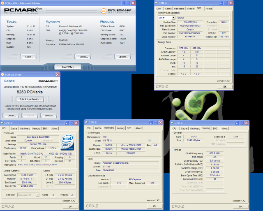Click OK in CPU-Z Memory window
The height and width of the screenshot is (211, 263).
pos(240,206)
